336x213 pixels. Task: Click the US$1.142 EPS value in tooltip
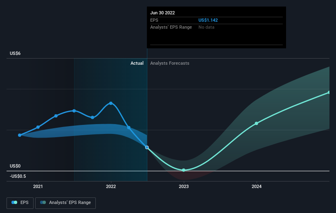pos(208,20)
